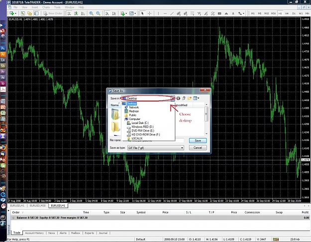Open the Help menu
Image resolution: width=311 pixels, height=242 pixels.
click(81, 7)
